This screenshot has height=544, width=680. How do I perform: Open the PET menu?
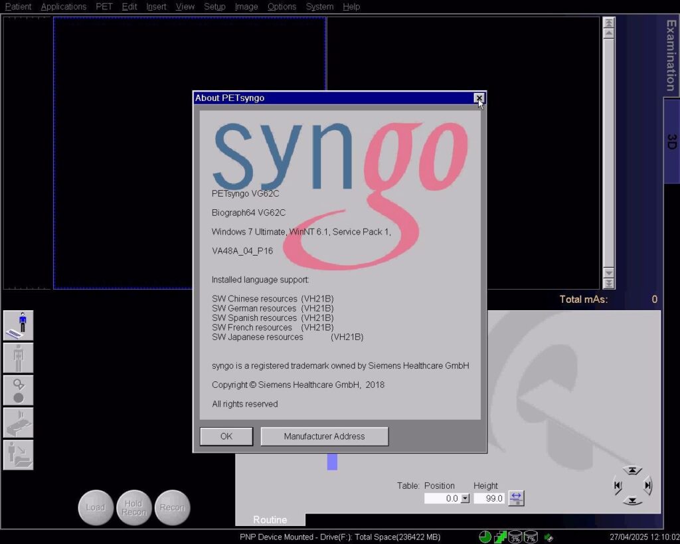pos(104,7)
